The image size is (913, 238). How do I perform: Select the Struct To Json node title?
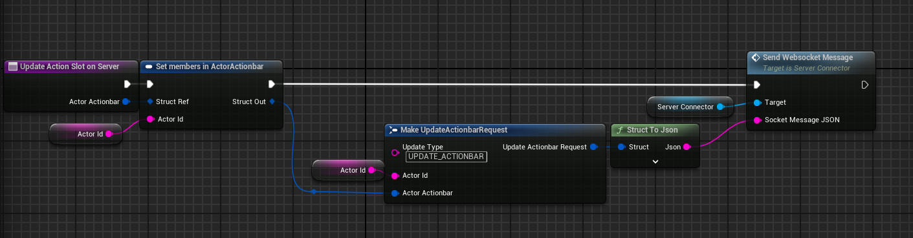tap(652, 130)
